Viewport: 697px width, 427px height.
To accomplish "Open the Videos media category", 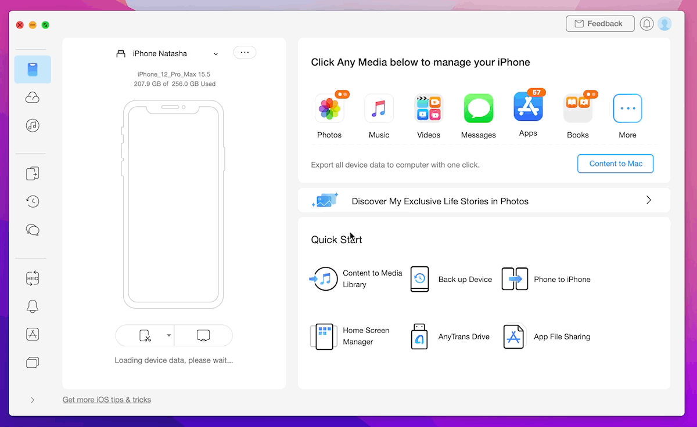I will [x=429, y=116].
